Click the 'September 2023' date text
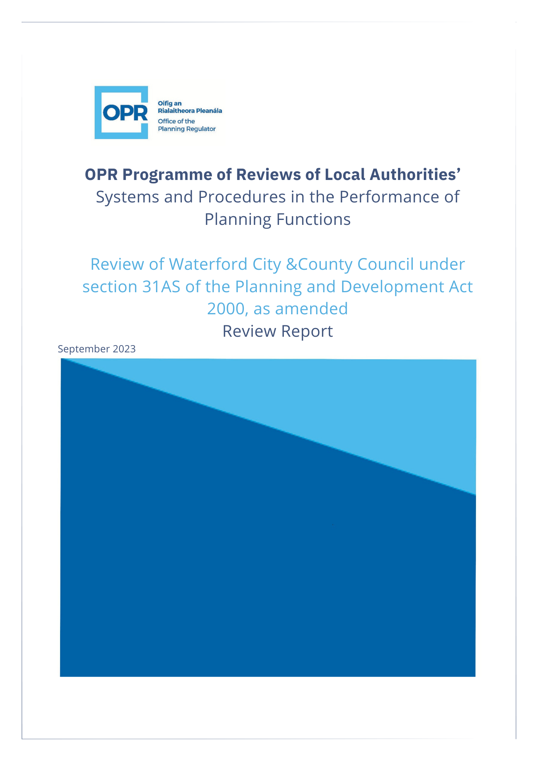This screenshot has height=761, width=538. [x=97, y=349]
